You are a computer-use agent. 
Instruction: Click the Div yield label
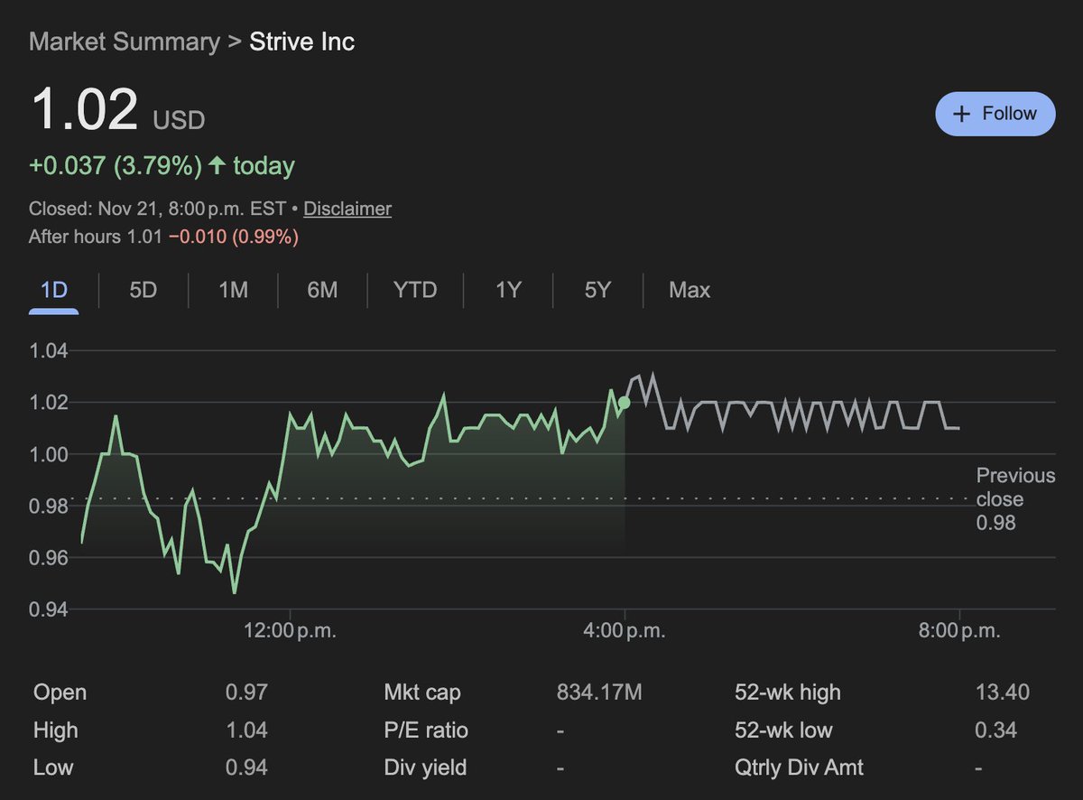pyautogui.click(x=425, y=768)
